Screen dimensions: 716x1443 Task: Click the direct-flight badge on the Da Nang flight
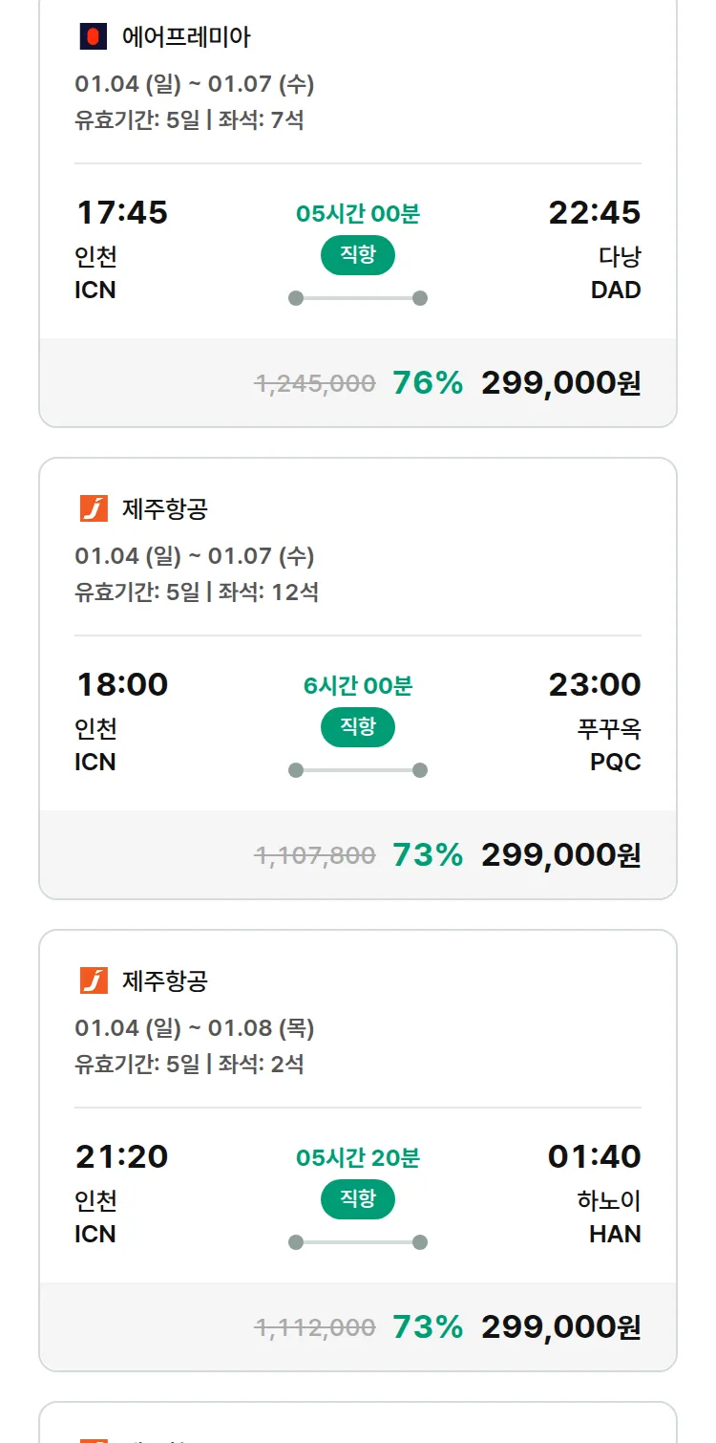pos(358,255)
